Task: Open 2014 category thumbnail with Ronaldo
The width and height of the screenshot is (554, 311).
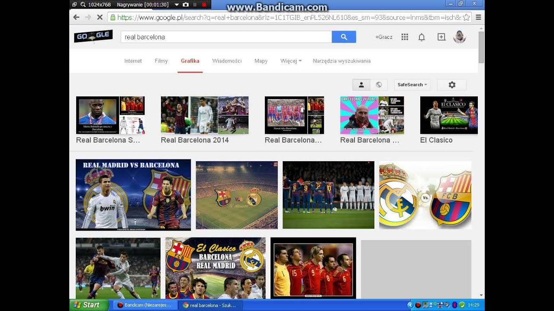Action: click(205, 115)
